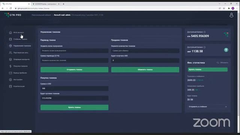240x135 pixels.
Task: Click the Операции аккаунта stack icon
Action: (x=10, y=59)
